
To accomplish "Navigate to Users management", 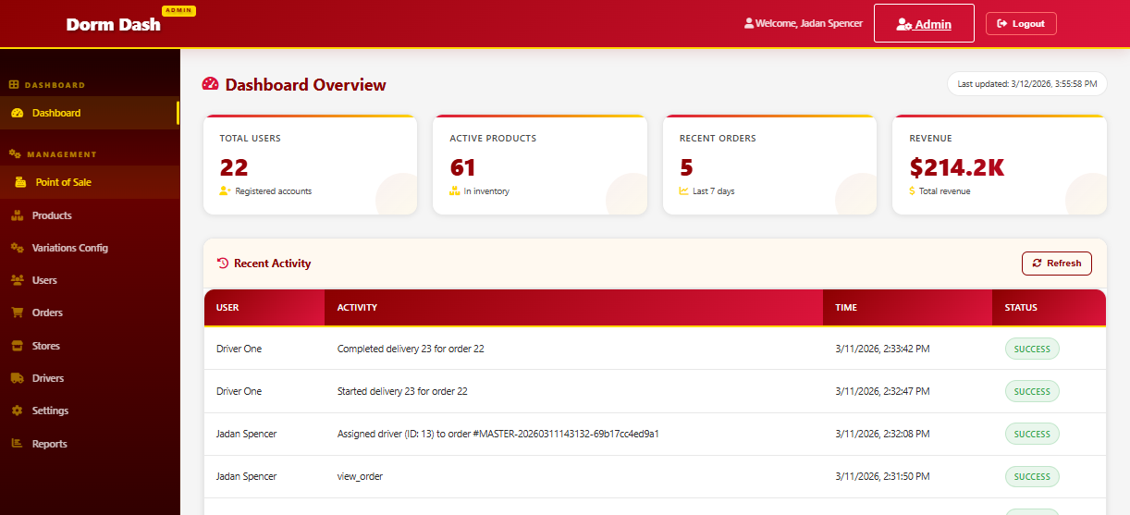I will [90, 280].
